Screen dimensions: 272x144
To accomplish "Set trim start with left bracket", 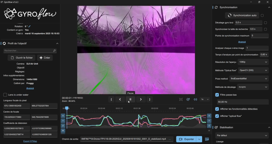I will 111,99.
